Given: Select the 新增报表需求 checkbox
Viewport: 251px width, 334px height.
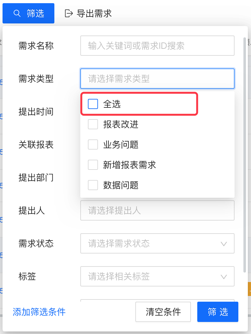Looking at the screenshot, I should pos(93,165).
